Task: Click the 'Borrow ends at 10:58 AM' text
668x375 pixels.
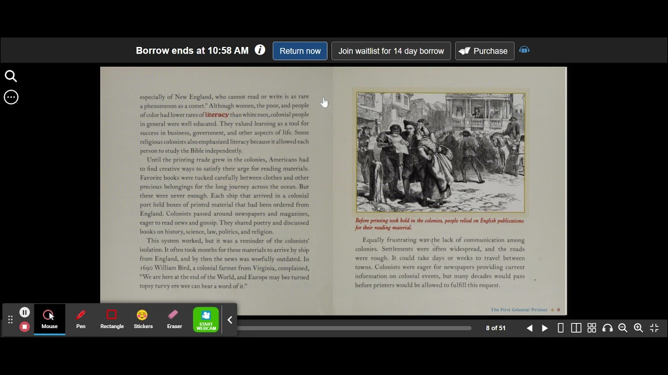Action: pos(192,51)
